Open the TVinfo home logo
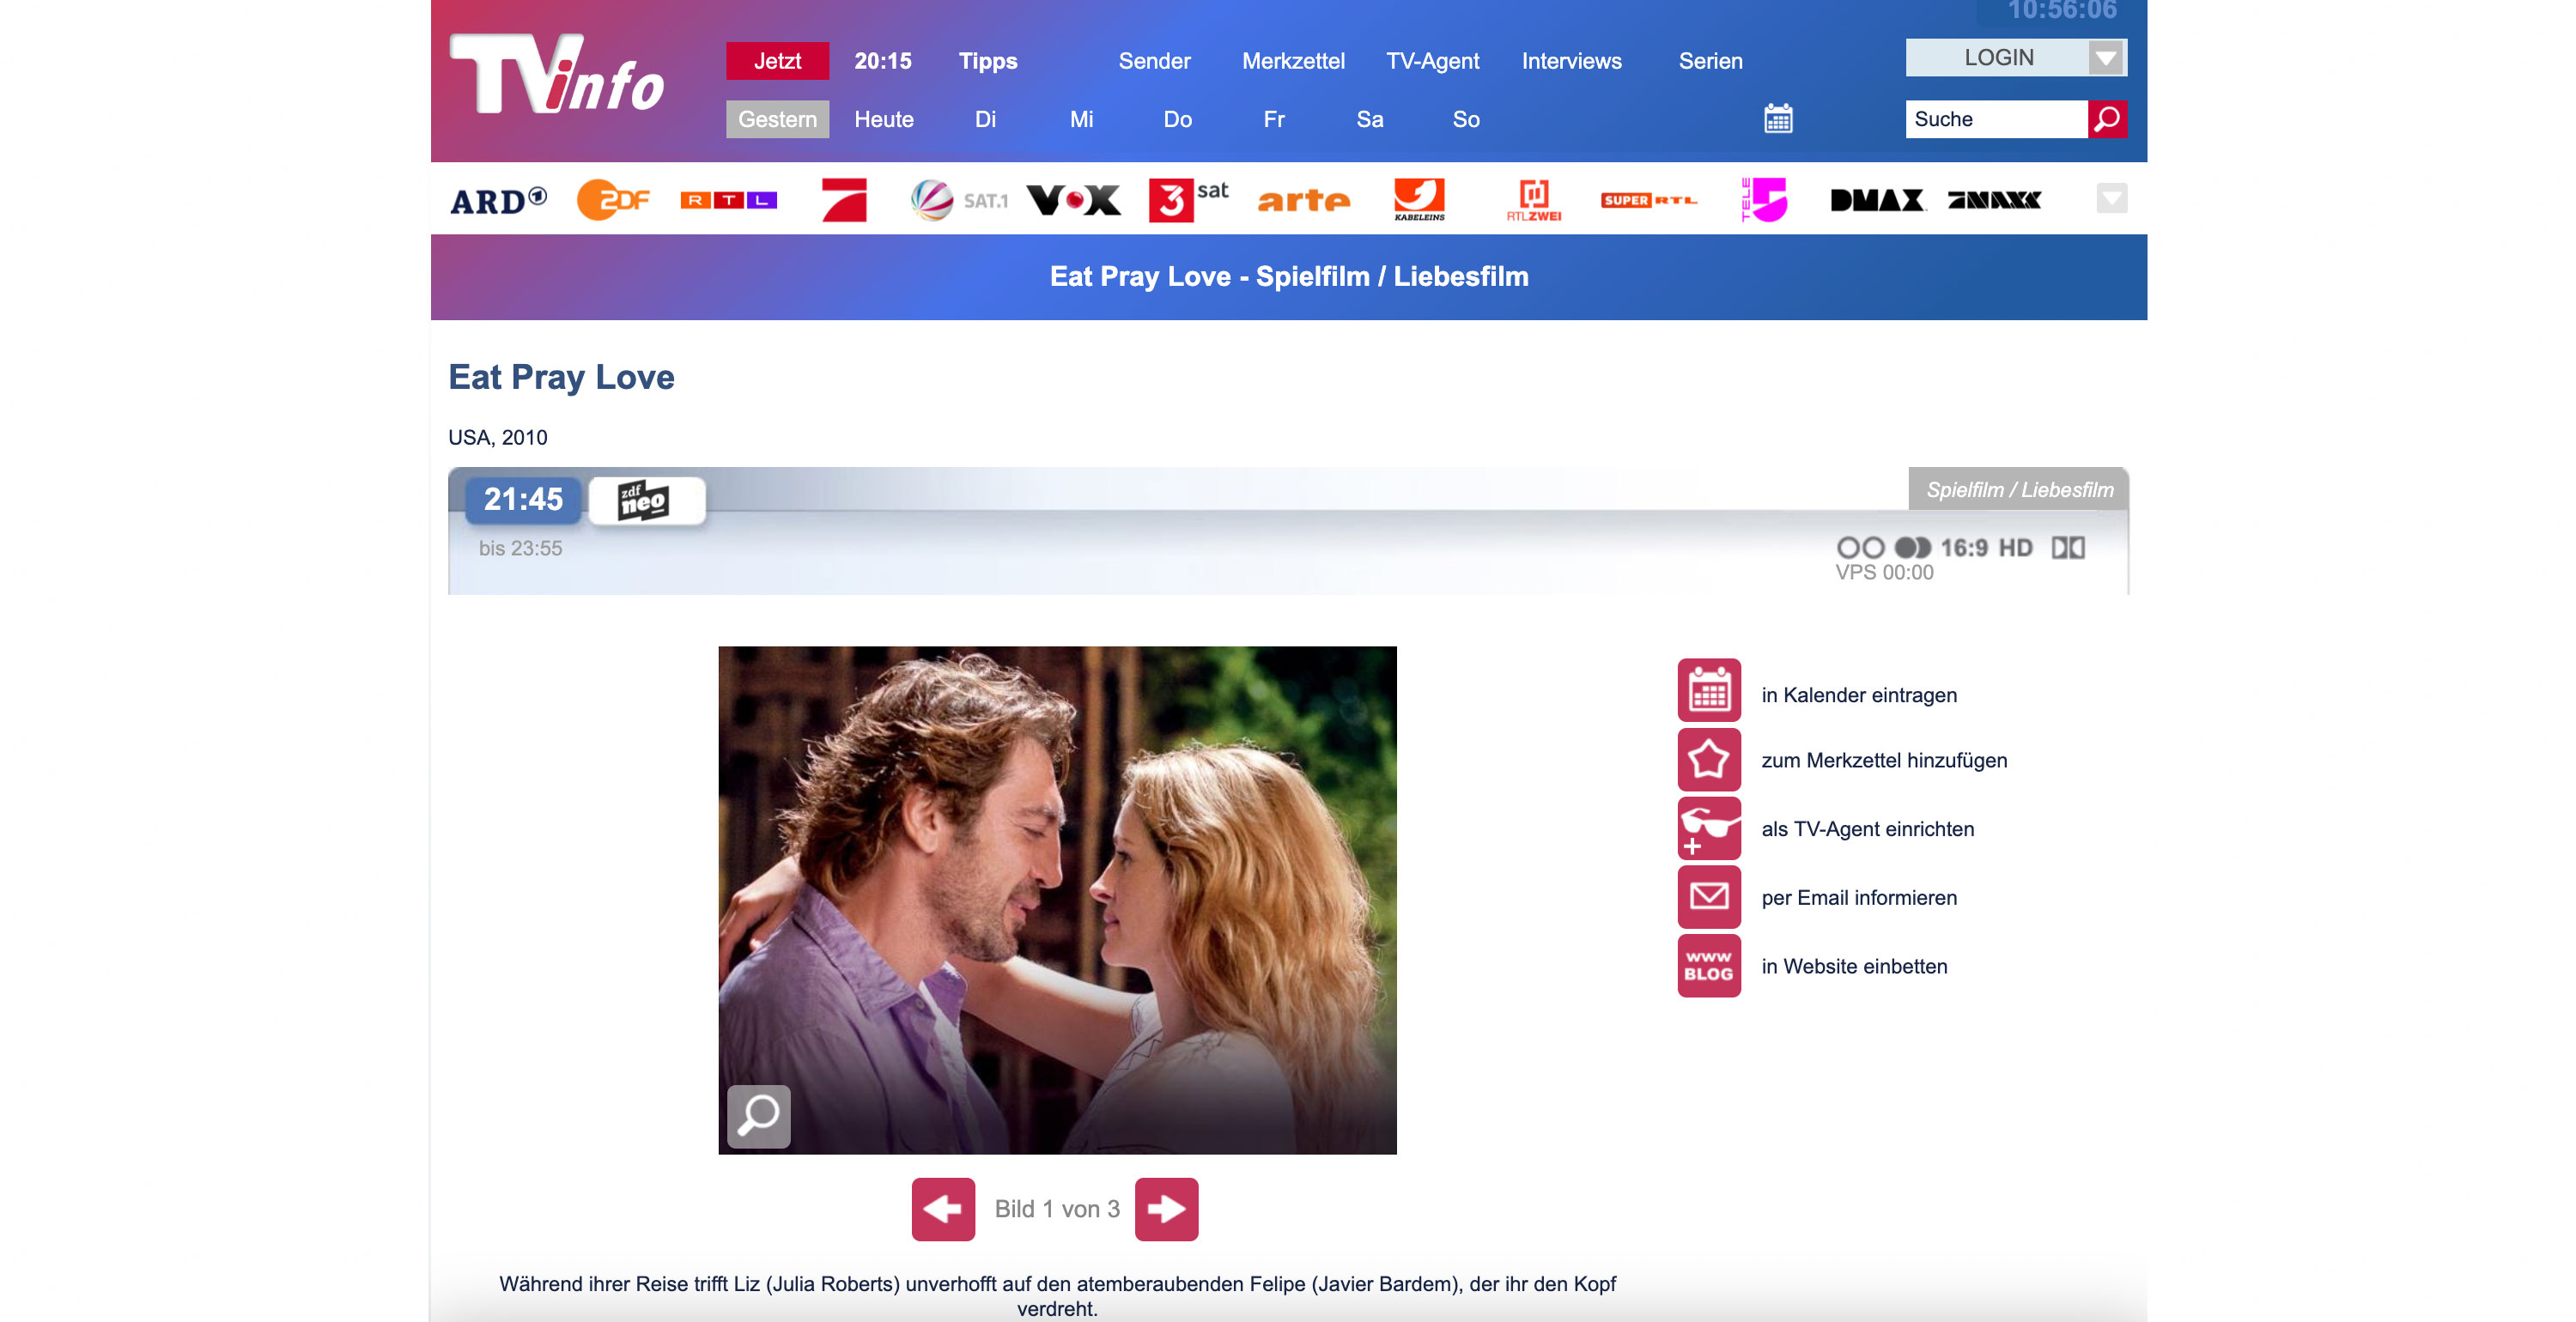 [x=556, y=74]
